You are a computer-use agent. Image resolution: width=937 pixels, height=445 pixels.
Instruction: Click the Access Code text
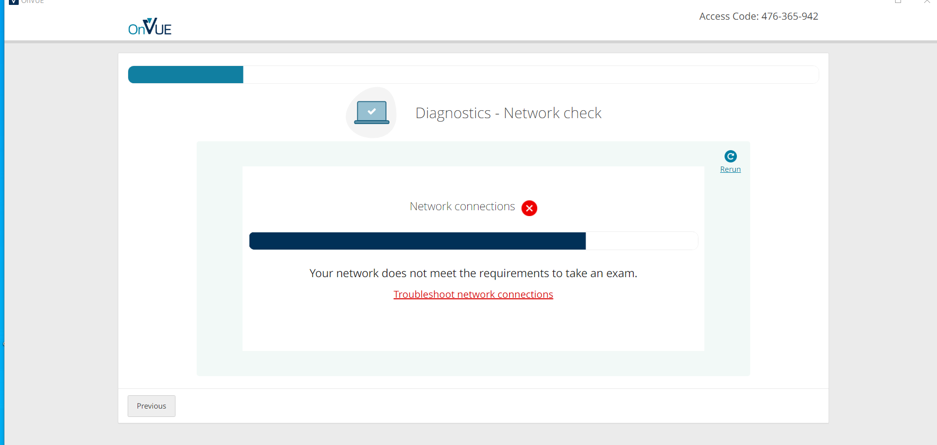(758, 16)
